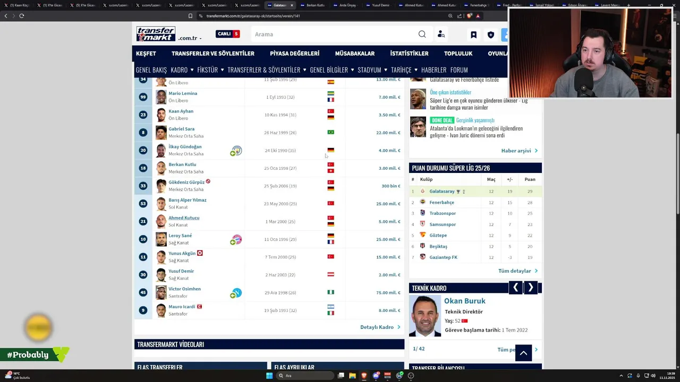
Task: Open Tüm detaylar for standings
Action: click(517, 271)
